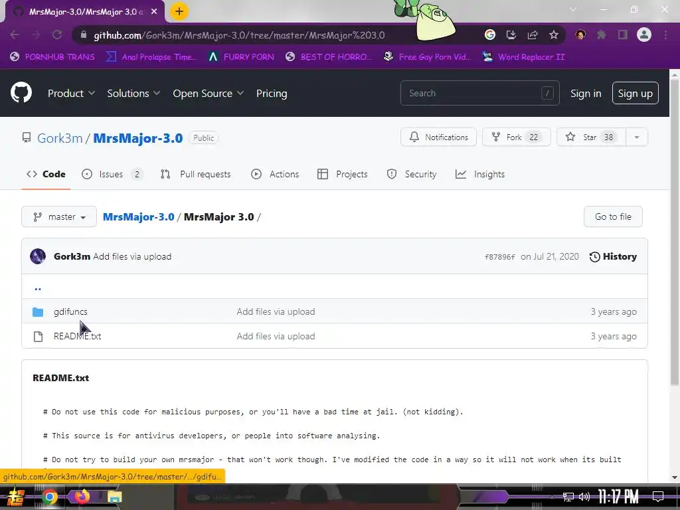Click the tab search chevron in title bar
Viewport: 680px width, 510px height.
573,9
